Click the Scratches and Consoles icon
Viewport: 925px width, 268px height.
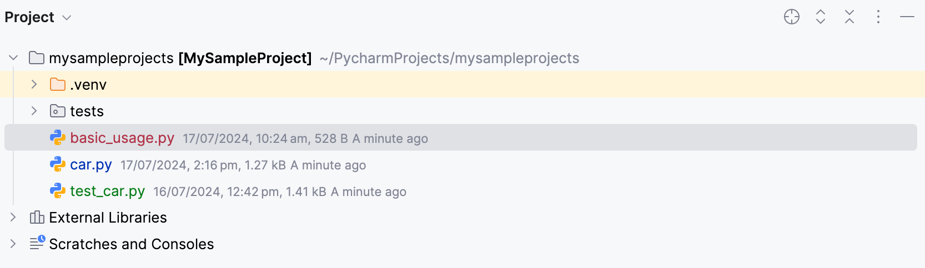click(x=37, y=244)
